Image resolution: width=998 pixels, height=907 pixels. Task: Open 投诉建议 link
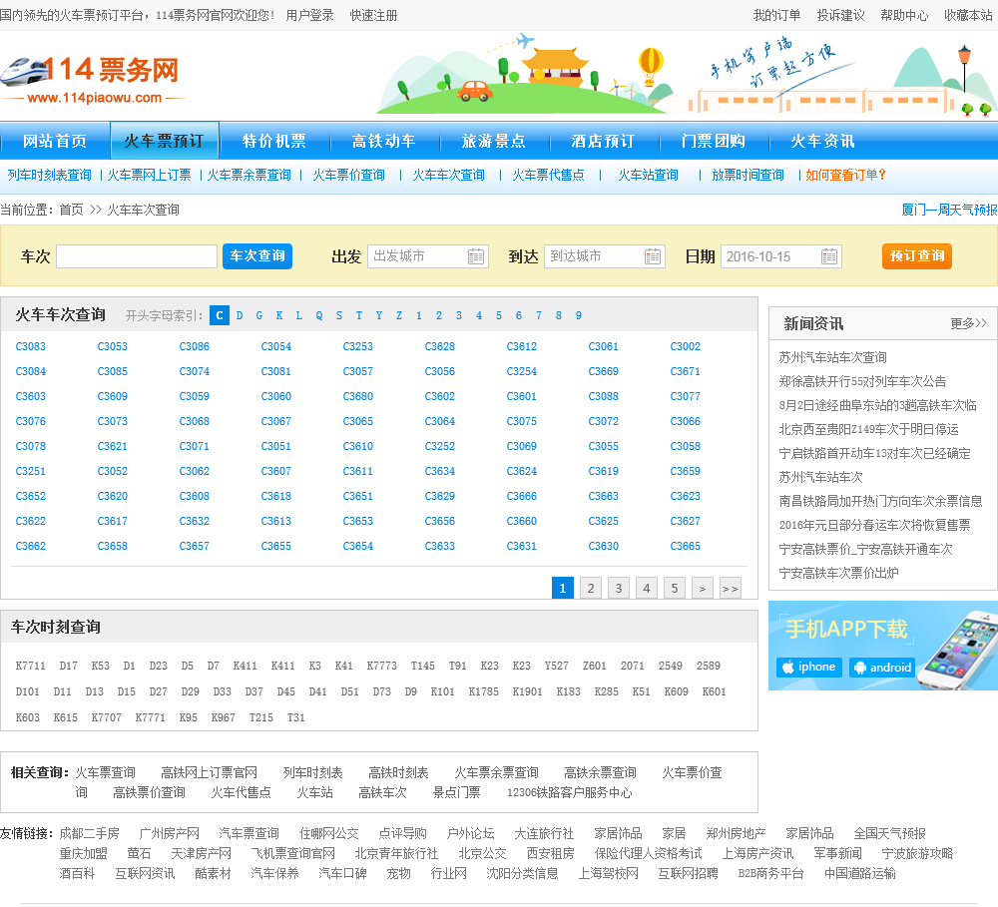tap(840, 15)
